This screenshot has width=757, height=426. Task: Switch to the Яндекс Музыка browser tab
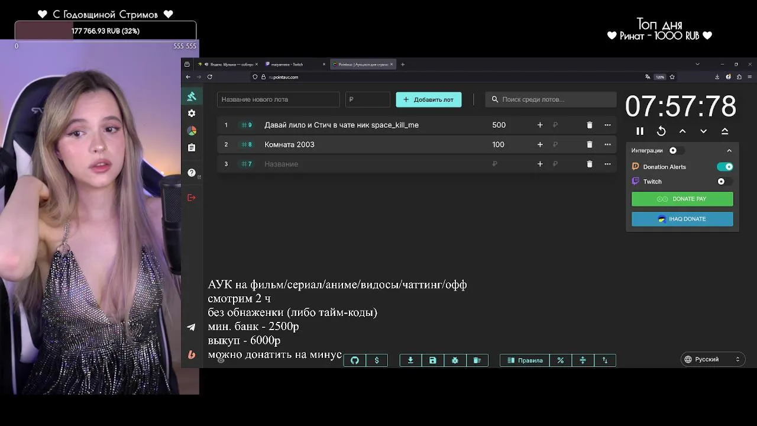(228, 64)
